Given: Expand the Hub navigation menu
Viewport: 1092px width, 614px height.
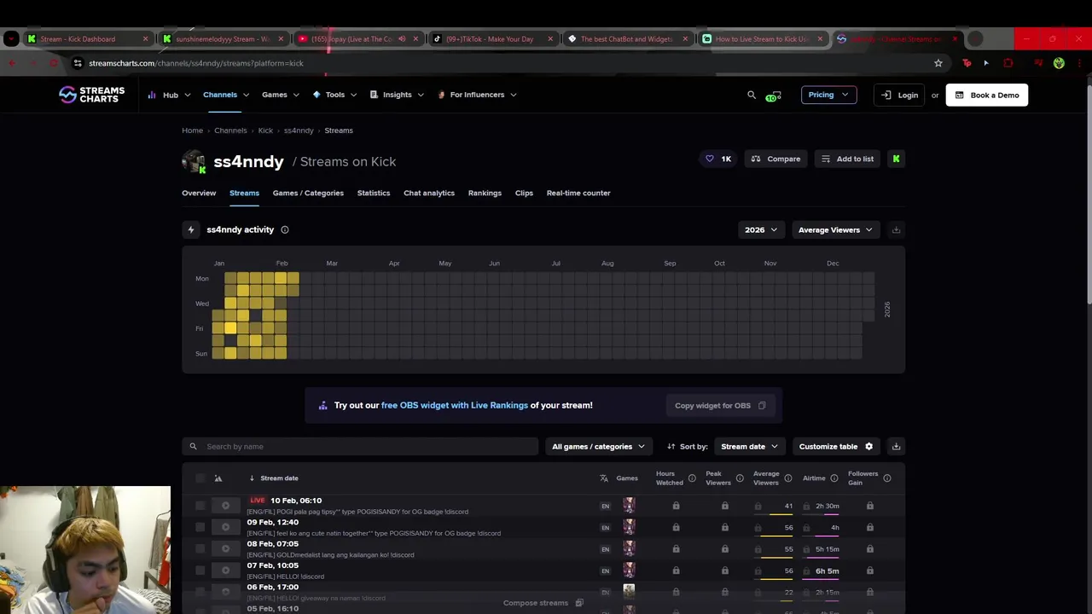Looking at the screenshot, I should (169, 95).
